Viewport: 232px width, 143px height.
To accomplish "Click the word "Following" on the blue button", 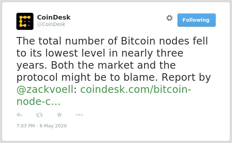I will tap(196, 20).
